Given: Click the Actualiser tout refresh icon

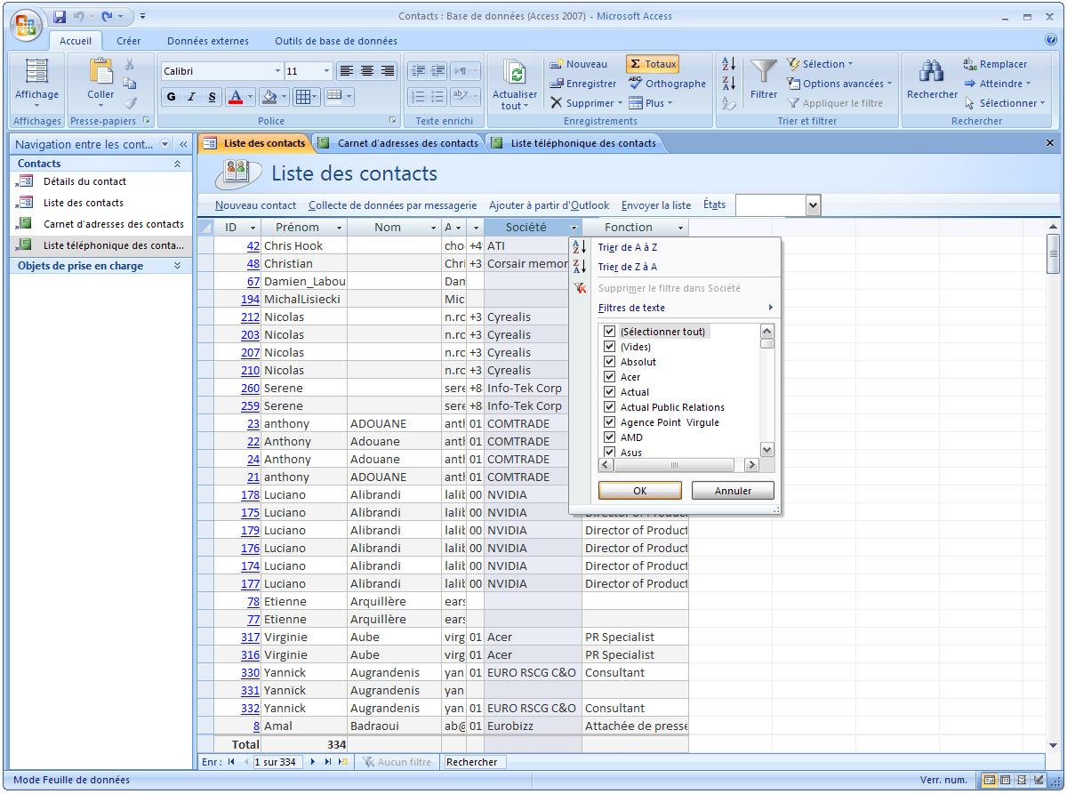Looking at the screenshot, I should click(x=515, y=73).
